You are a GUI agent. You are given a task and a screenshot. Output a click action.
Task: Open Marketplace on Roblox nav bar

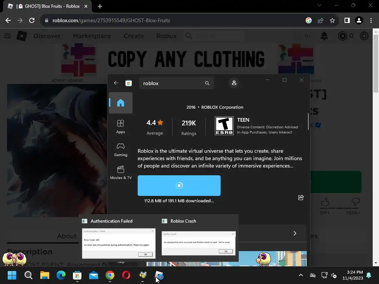point(92,36)
